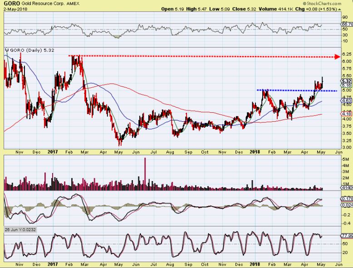The width and height of the screenshot is (353, 268).
Task: Click the 4.00 price axis label
Action: pyautogui.click(x=347, y=119)
